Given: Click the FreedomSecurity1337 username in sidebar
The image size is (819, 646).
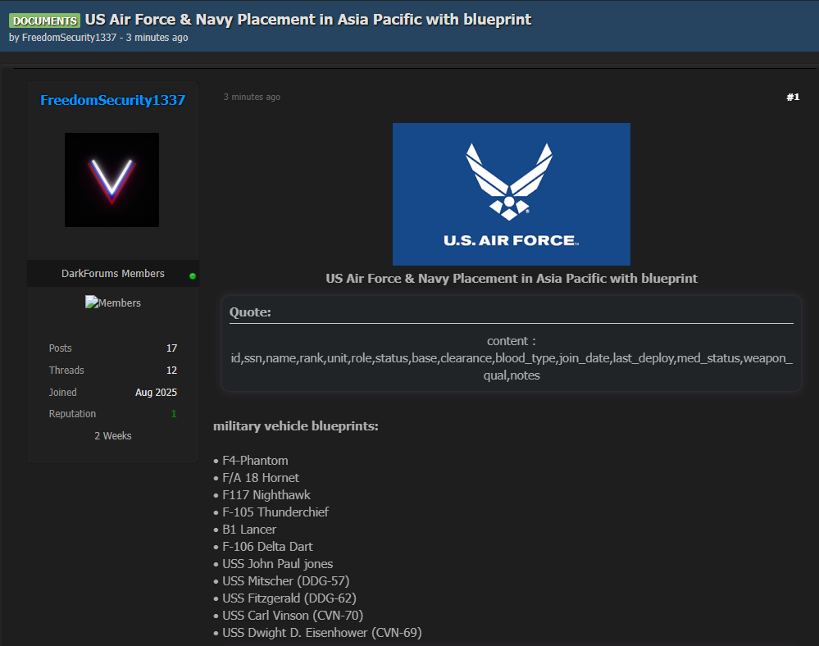Looking at the screenshot, I should click(113, 100).
